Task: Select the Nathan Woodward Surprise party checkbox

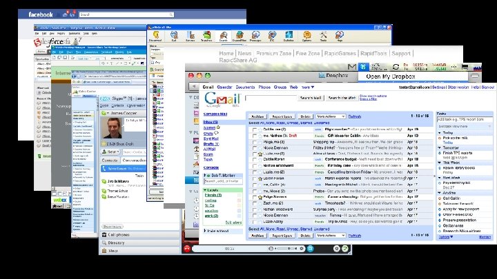Action: pos(254,209)
